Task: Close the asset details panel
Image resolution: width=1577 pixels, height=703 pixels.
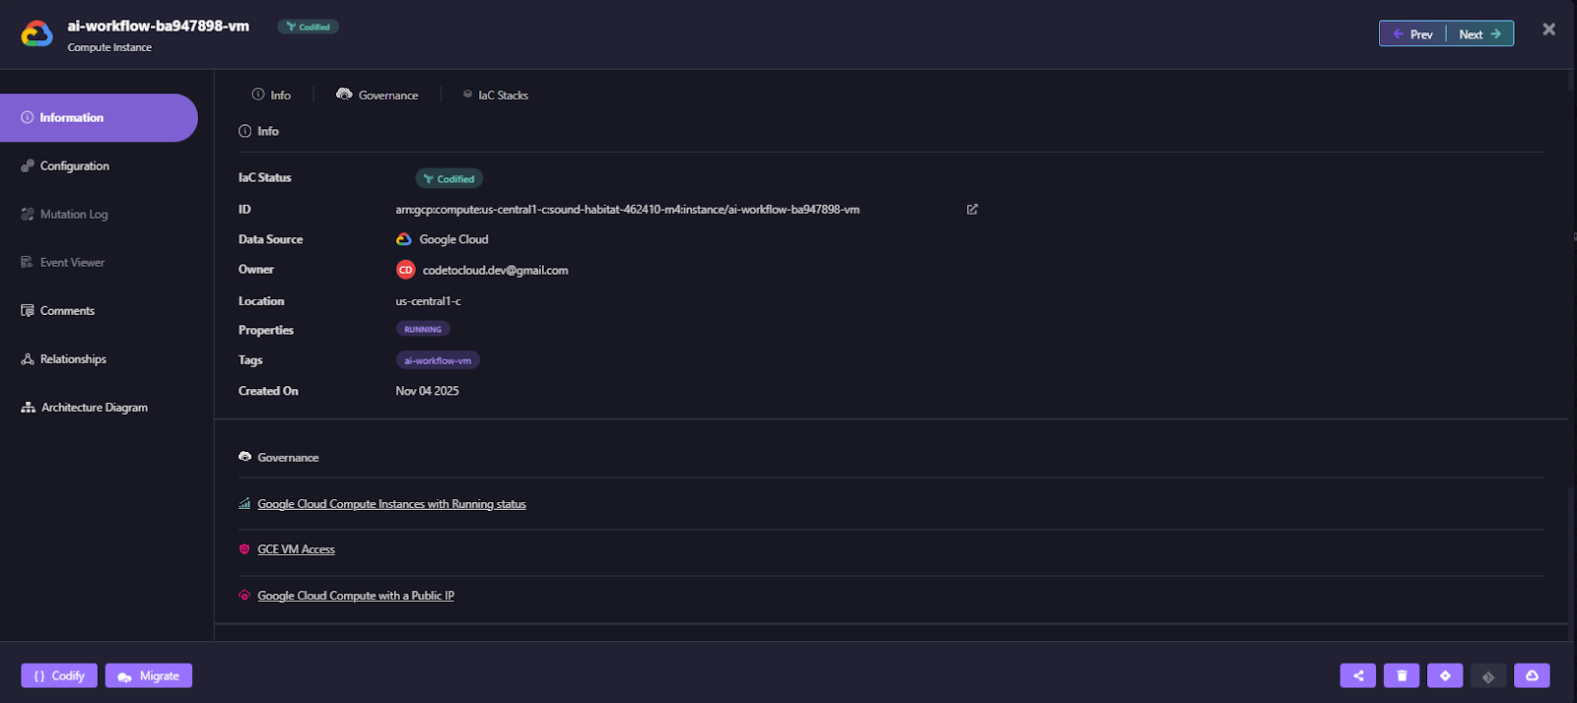Action: (1548, 30)
